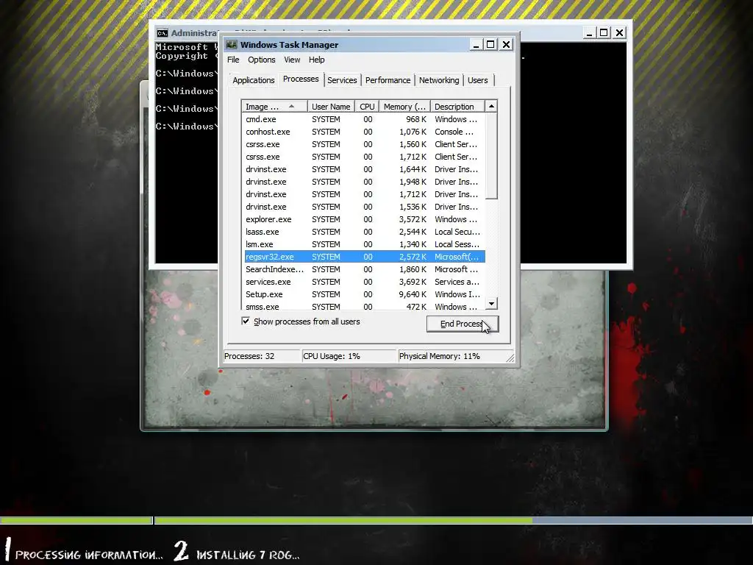Screen dimensions: 753x565
Task: Switch to the Users tab
Action: click(x=477, y=80)
